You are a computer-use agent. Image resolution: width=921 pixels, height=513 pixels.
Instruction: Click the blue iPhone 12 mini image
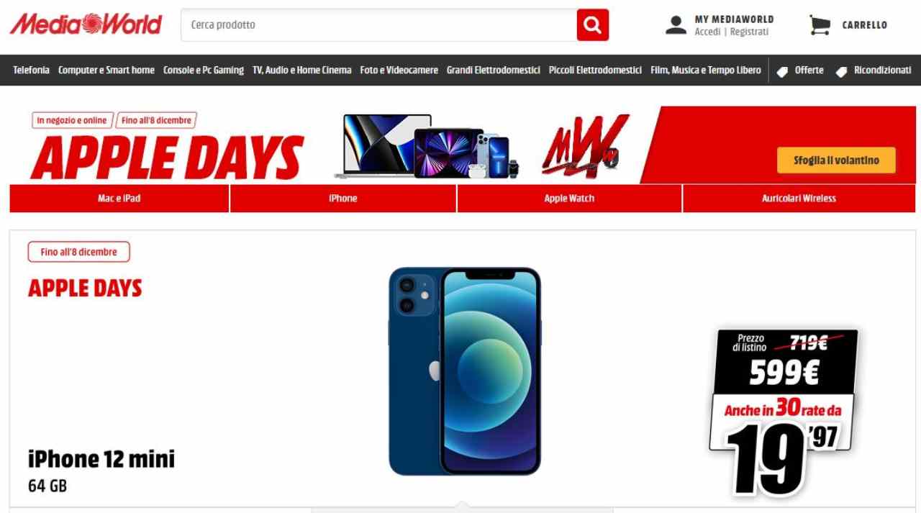tap(464, 371)
